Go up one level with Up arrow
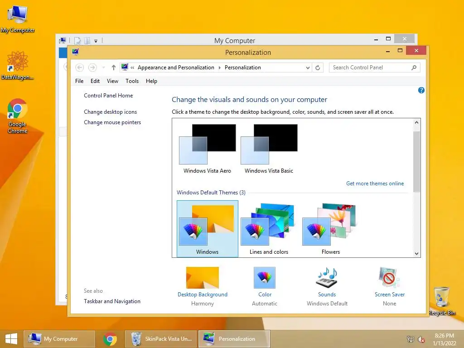This screenshot has height=348, width=464. 114,68
